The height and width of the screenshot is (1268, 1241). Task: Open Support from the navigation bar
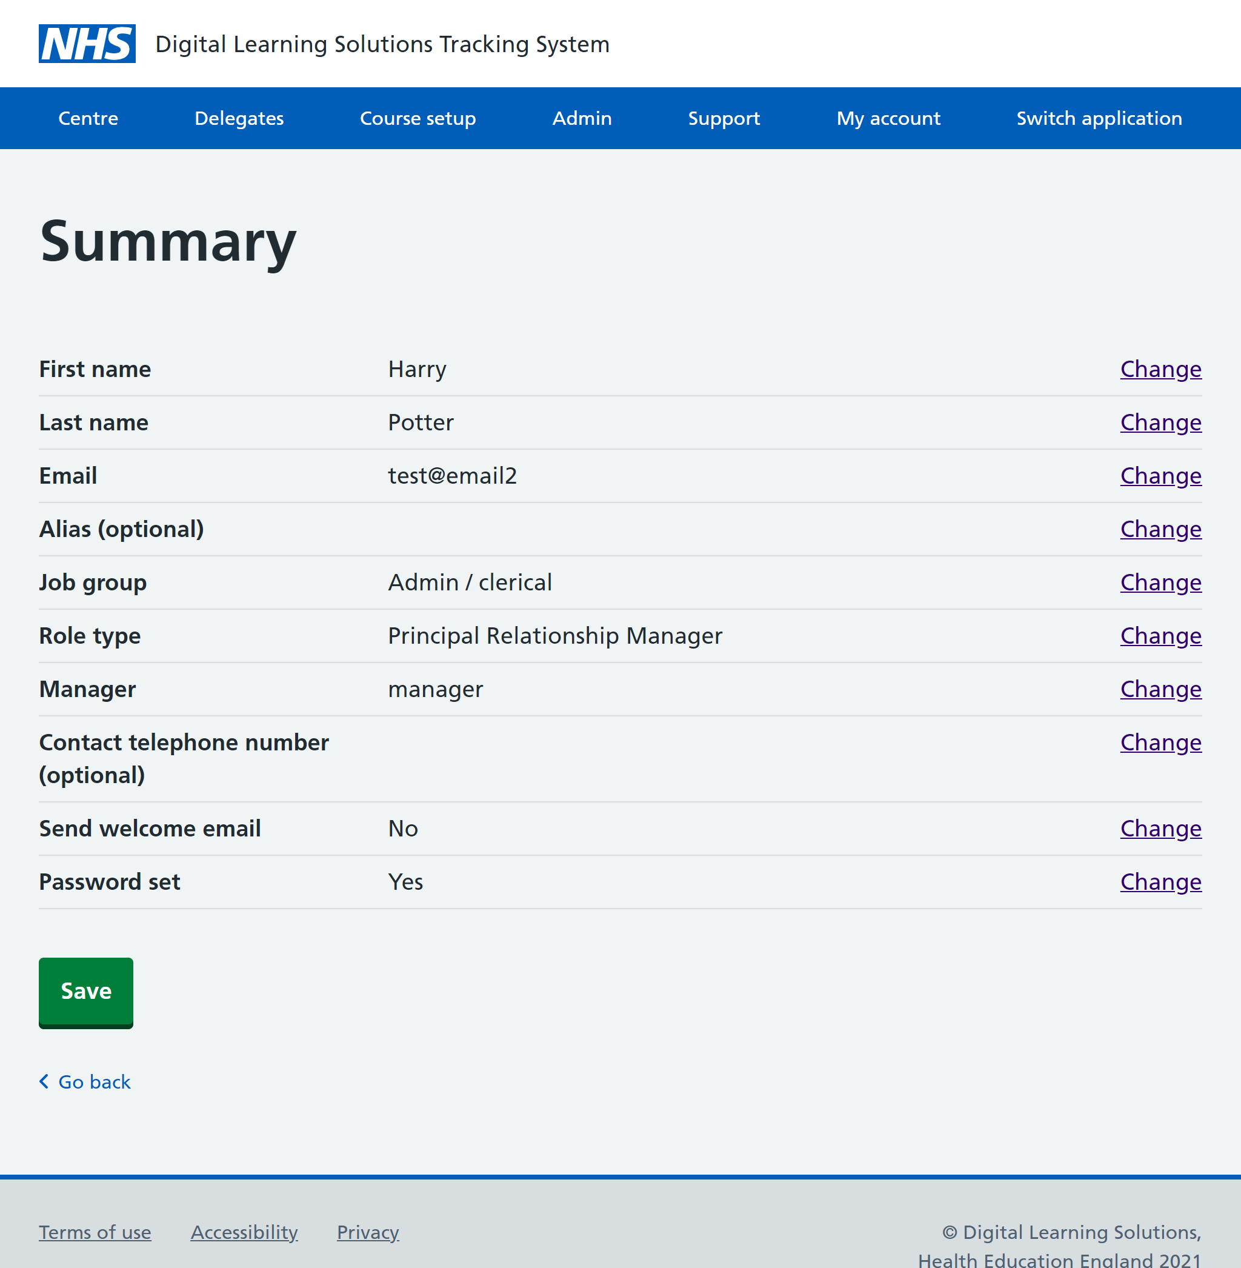[x=724, y=118]
